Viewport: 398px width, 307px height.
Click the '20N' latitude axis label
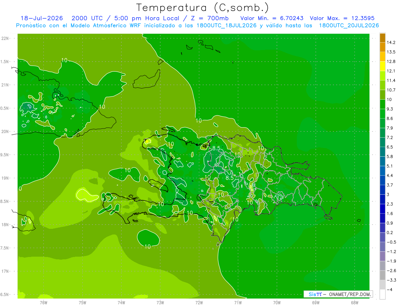click(x=5, y=131)
